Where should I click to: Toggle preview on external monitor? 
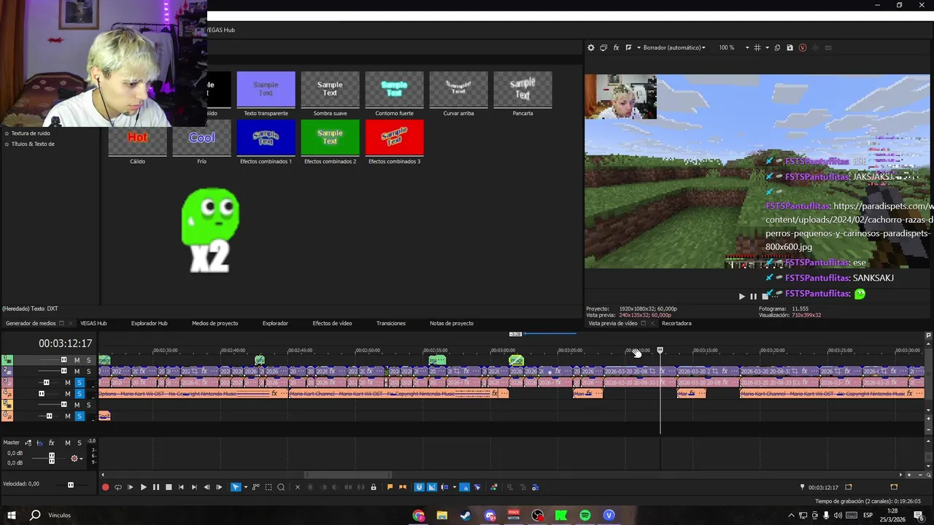point(603,47)
